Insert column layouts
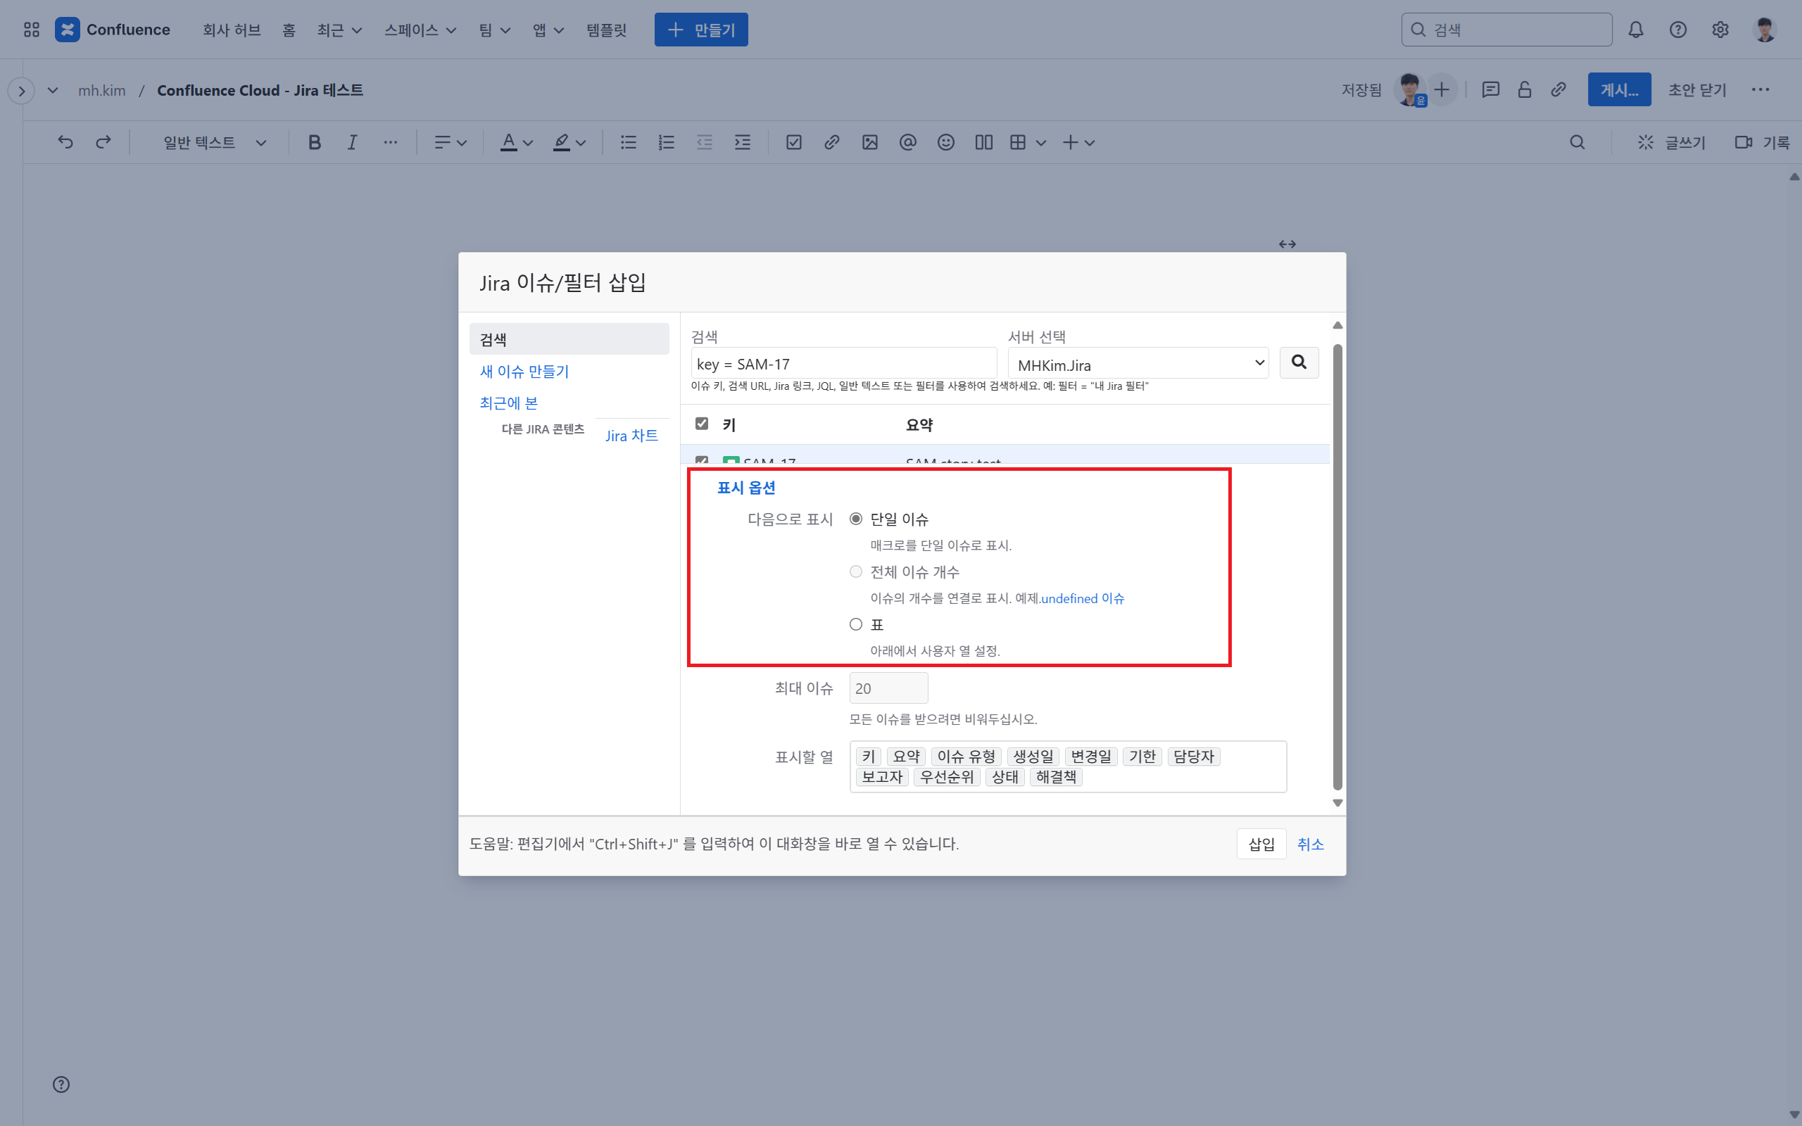1802x1126 pixels. point(983,142)
